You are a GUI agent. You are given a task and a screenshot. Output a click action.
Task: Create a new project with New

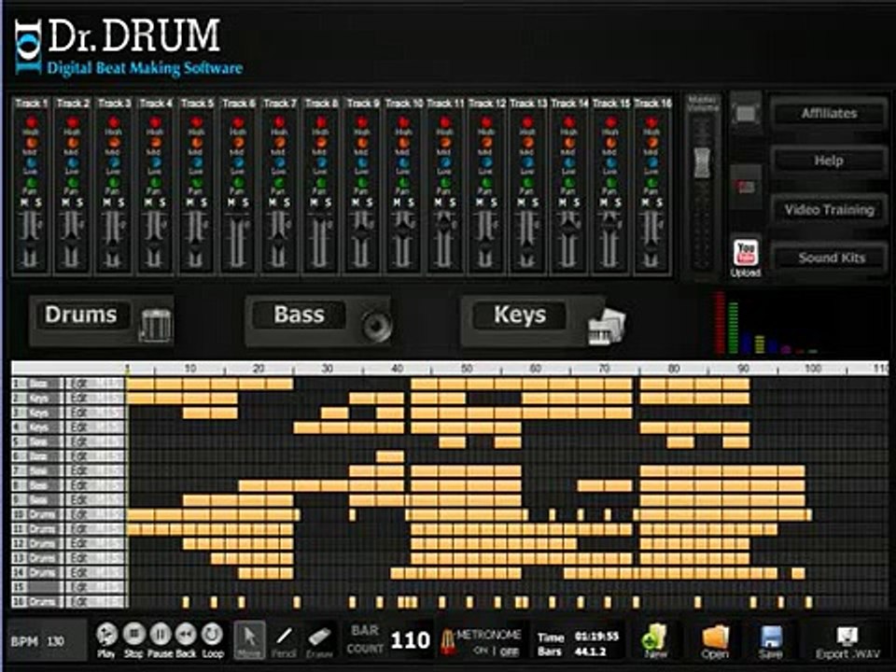655,638
